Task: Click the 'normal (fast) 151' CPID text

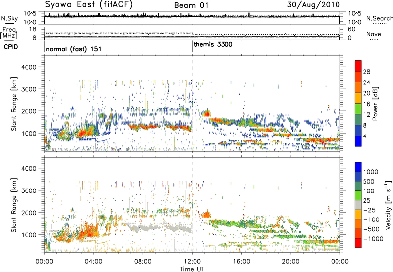Action: (73, 49)
